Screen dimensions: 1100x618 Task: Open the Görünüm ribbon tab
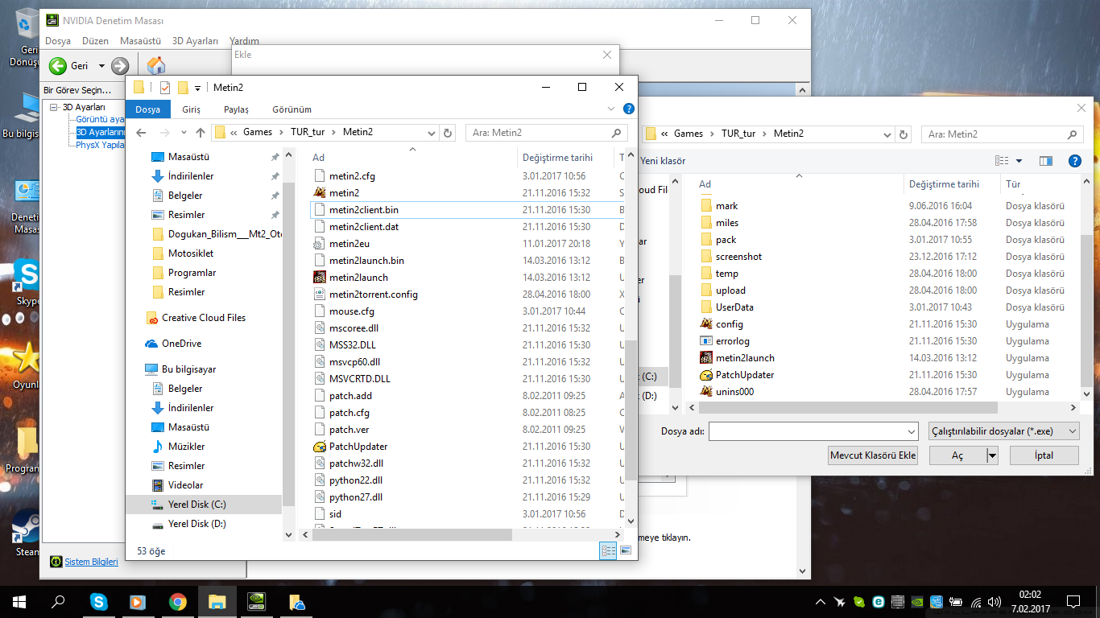[x=292, y=109]
